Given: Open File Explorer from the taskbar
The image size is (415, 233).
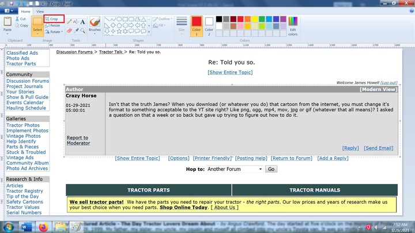Looking at the screenshot, I should point(61,227).
